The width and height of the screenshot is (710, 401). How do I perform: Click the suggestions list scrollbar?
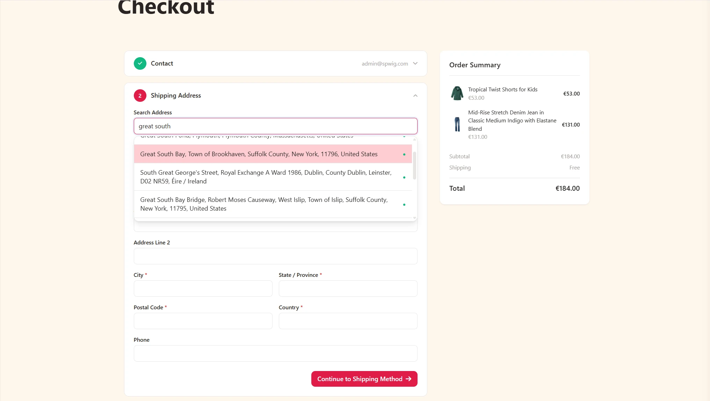point(414,165)
